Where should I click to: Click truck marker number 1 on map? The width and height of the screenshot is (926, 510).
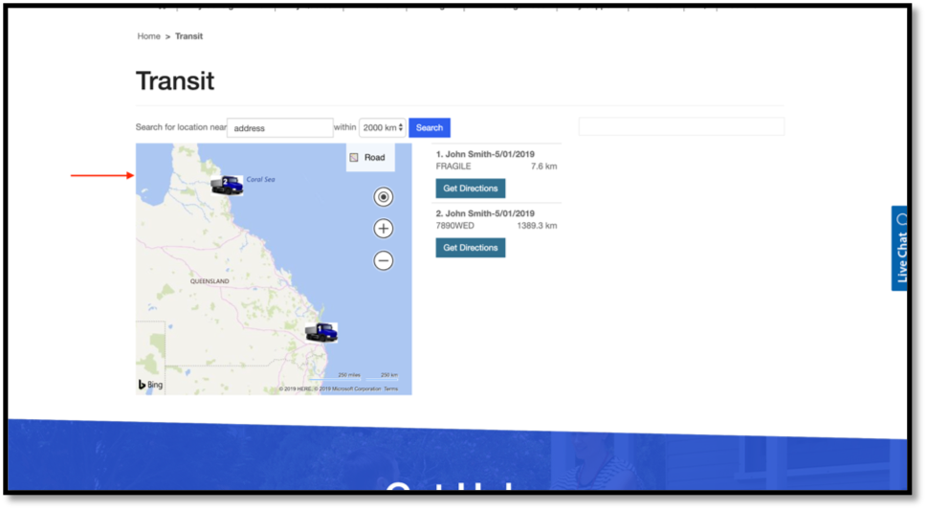321,332
